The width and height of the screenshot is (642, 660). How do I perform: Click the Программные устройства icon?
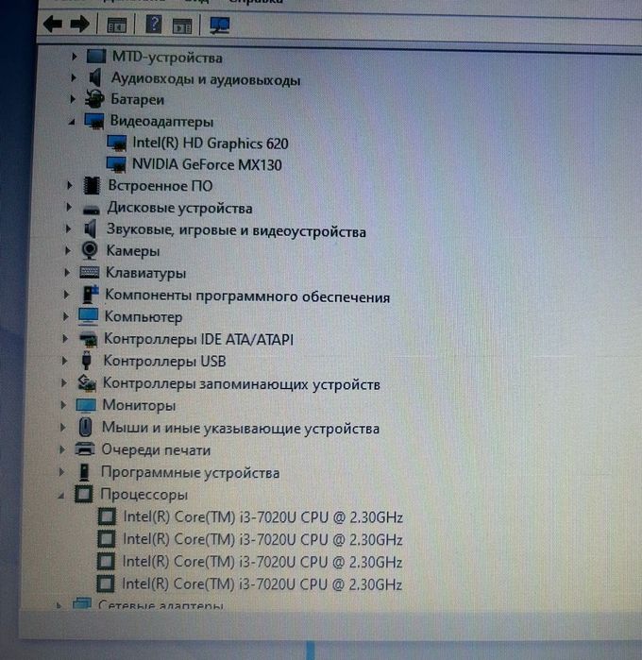point(85,472)
